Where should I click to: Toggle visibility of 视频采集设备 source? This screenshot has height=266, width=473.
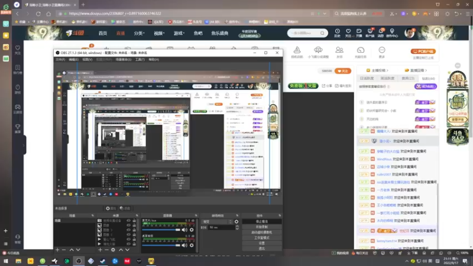128,220
